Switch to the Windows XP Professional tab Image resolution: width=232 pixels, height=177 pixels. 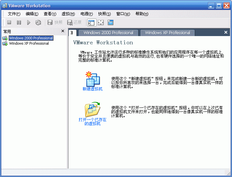pyautogui.click(x=168, y=33)
